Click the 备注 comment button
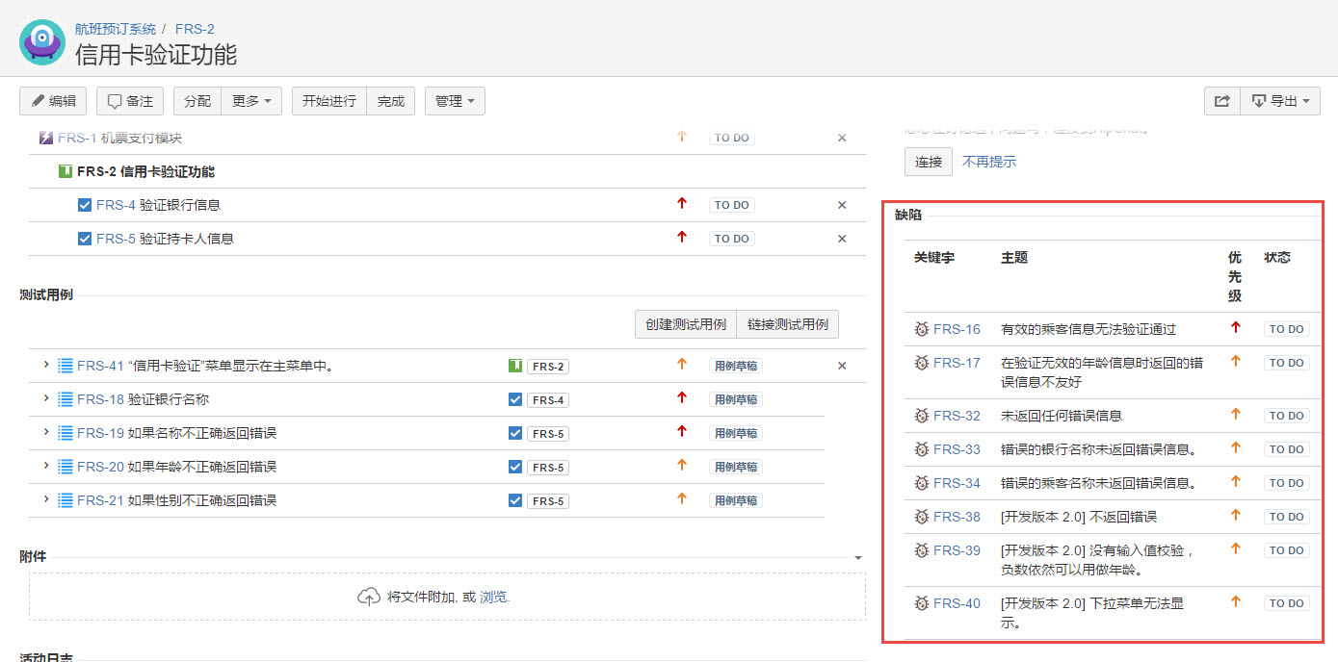This screenshot has height=662, width=1338. click(x=130, y=101)
